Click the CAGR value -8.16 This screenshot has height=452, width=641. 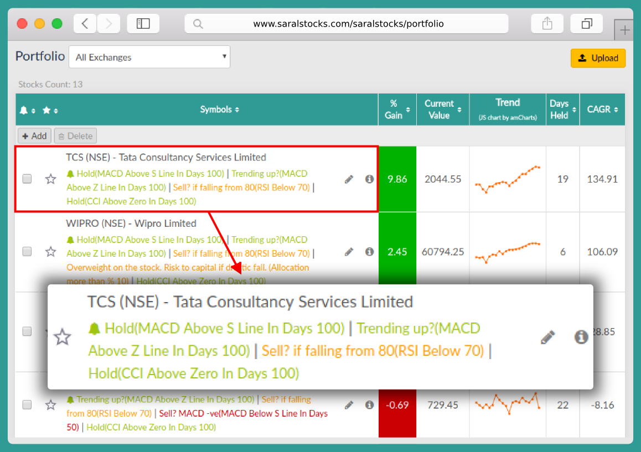(602, 405)
